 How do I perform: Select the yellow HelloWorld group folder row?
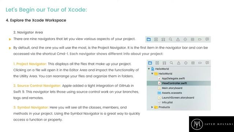179,74
